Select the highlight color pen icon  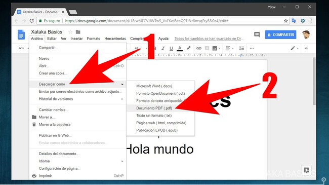coord(189,48)
